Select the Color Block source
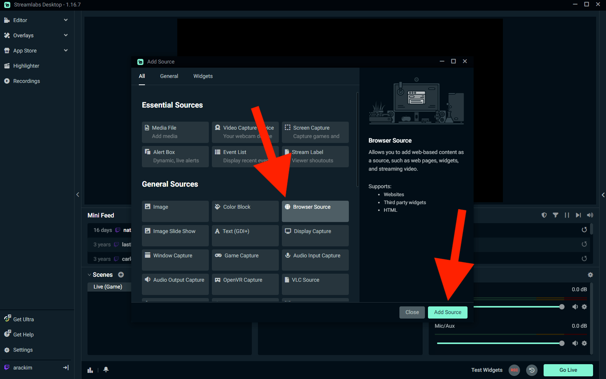Viewport: 606px width, 379px height. [x=245, y=211]
